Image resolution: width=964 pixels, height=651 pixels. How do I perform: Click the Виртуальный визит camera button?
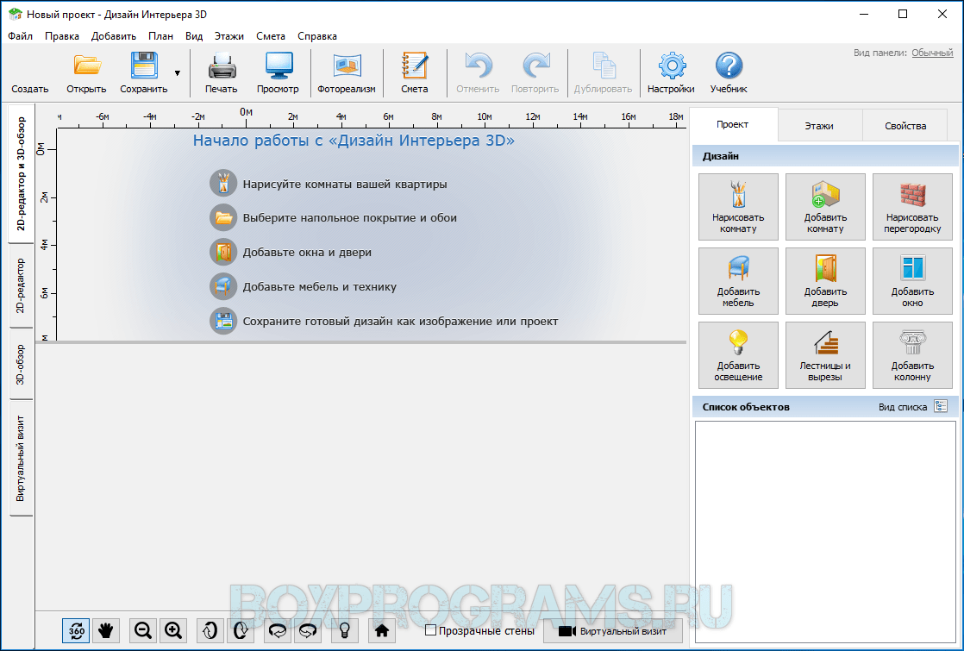click(613, 630)
